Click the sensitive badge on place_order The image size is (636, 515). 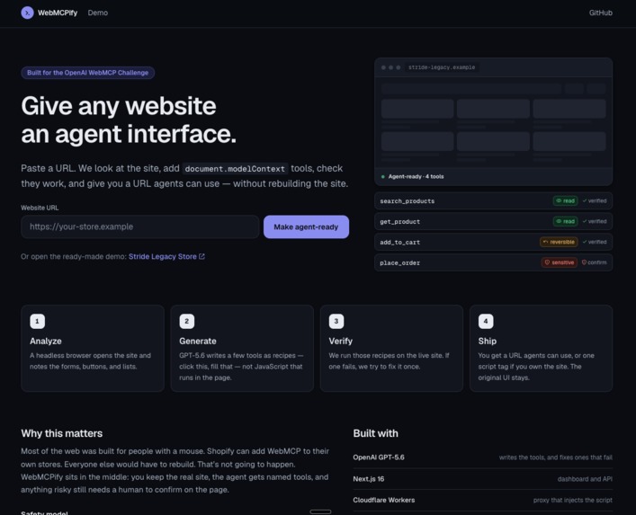pos(560,262)
